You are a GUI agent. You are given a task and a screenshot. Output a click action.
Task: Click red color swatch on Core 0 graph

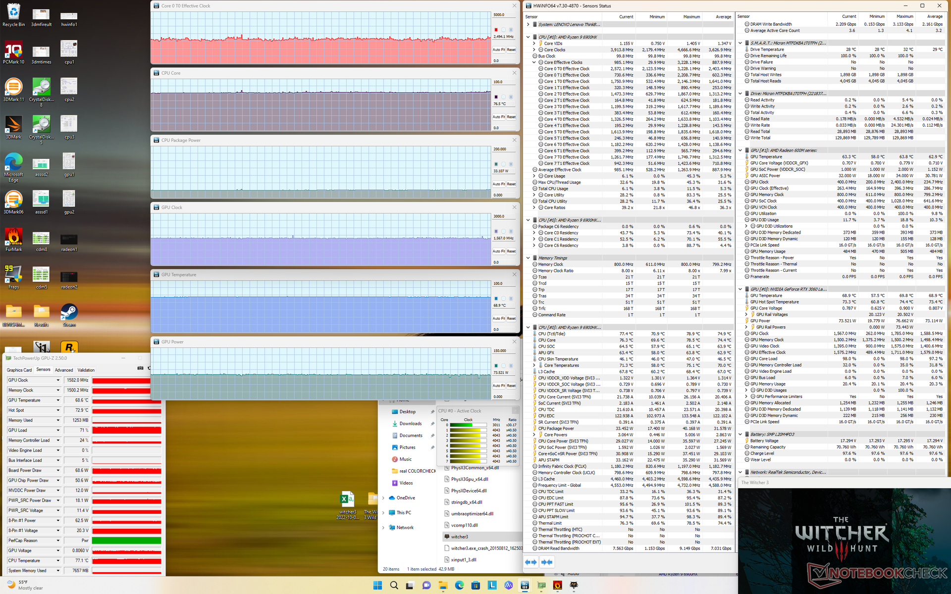[496, 30]
